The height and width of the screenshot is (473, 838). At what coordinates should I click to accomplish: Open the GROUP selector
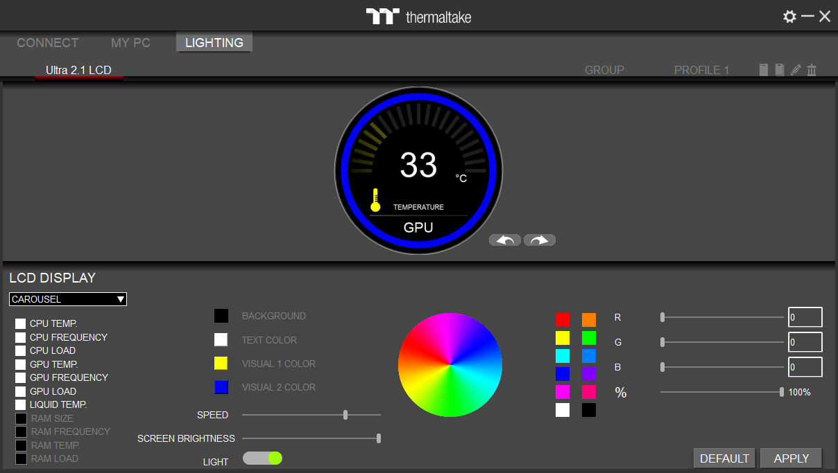[x=604, y=70]
